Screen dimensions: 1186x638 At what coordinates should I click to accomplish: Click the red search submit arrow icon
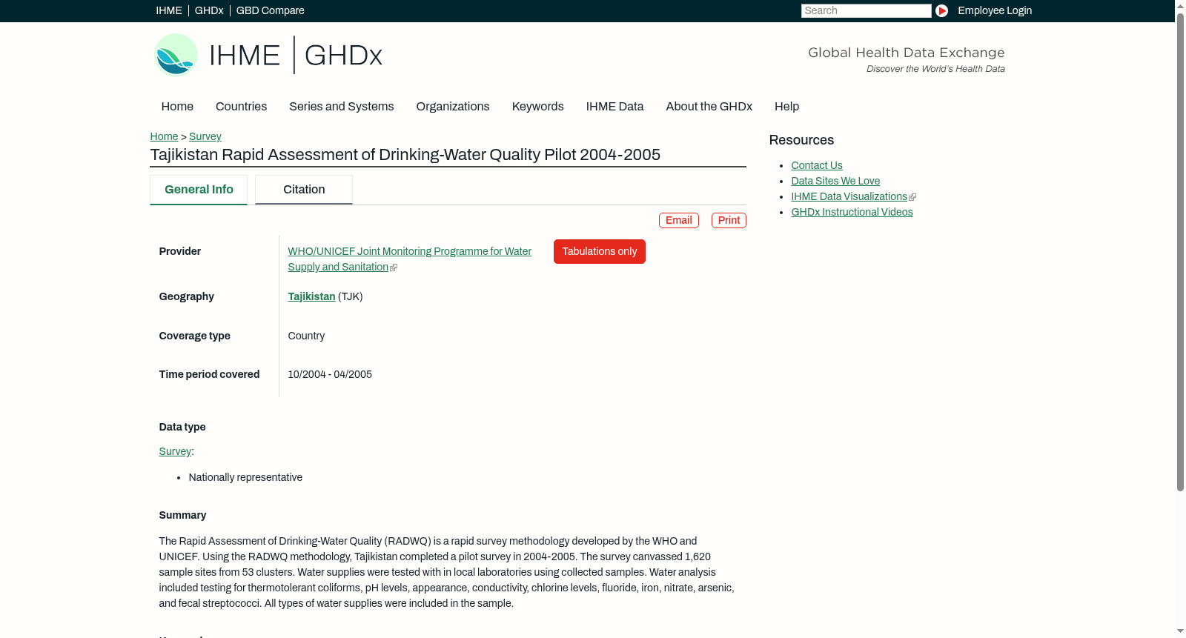pyautogui.click(x=941, y=10)
